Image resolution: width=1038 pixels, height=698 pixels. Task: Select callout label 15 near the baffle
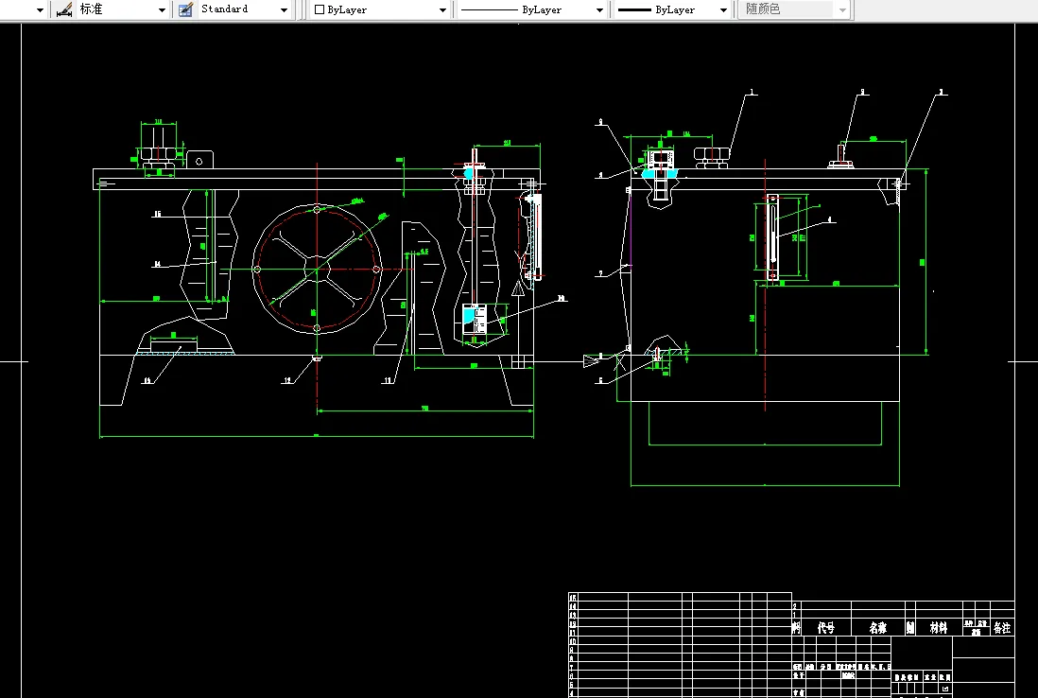[x=157, y=214]
